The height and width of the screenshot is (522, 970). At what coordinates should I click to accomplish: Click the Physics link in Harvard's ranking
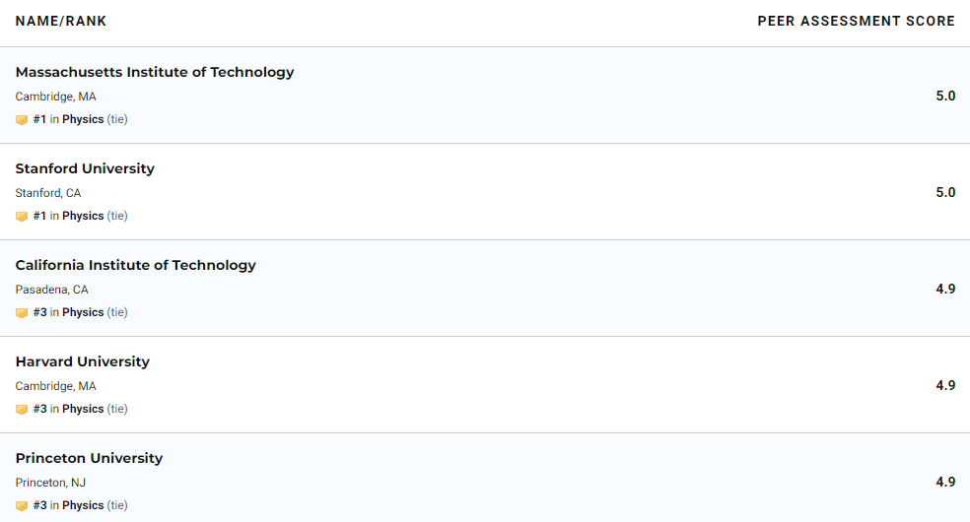[x=83, y=409]
